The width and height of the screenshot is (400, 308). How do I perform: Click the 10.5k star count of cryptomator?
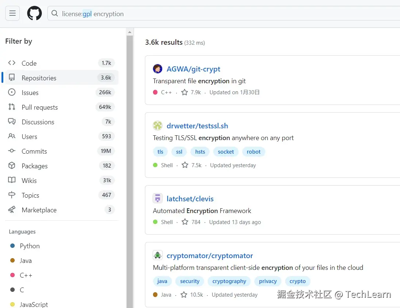click(x=196, y=295)
